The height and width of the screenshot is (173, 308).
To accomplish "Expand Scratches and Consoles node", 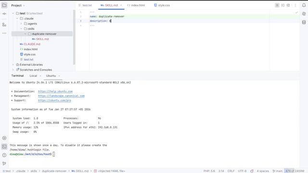I will (13, 70).
